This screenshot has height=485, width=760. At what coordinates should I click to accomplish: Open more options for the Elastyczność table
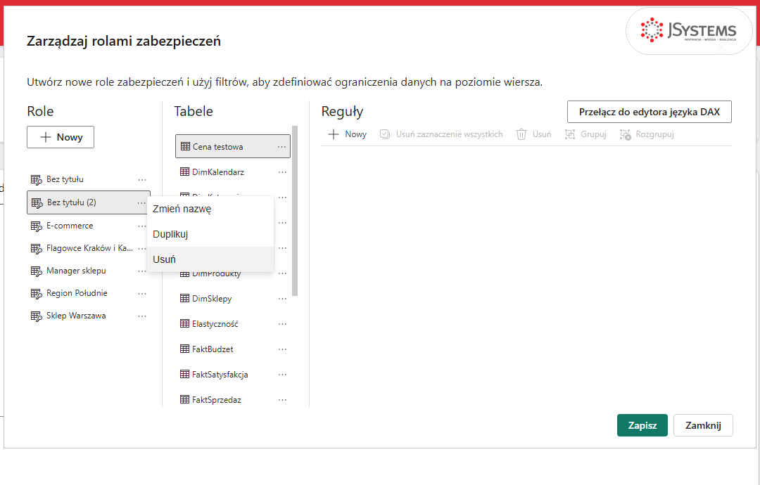click(x=283, y=324)
